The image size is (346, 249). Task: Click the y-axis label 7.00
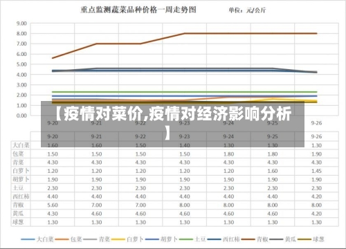21,44
